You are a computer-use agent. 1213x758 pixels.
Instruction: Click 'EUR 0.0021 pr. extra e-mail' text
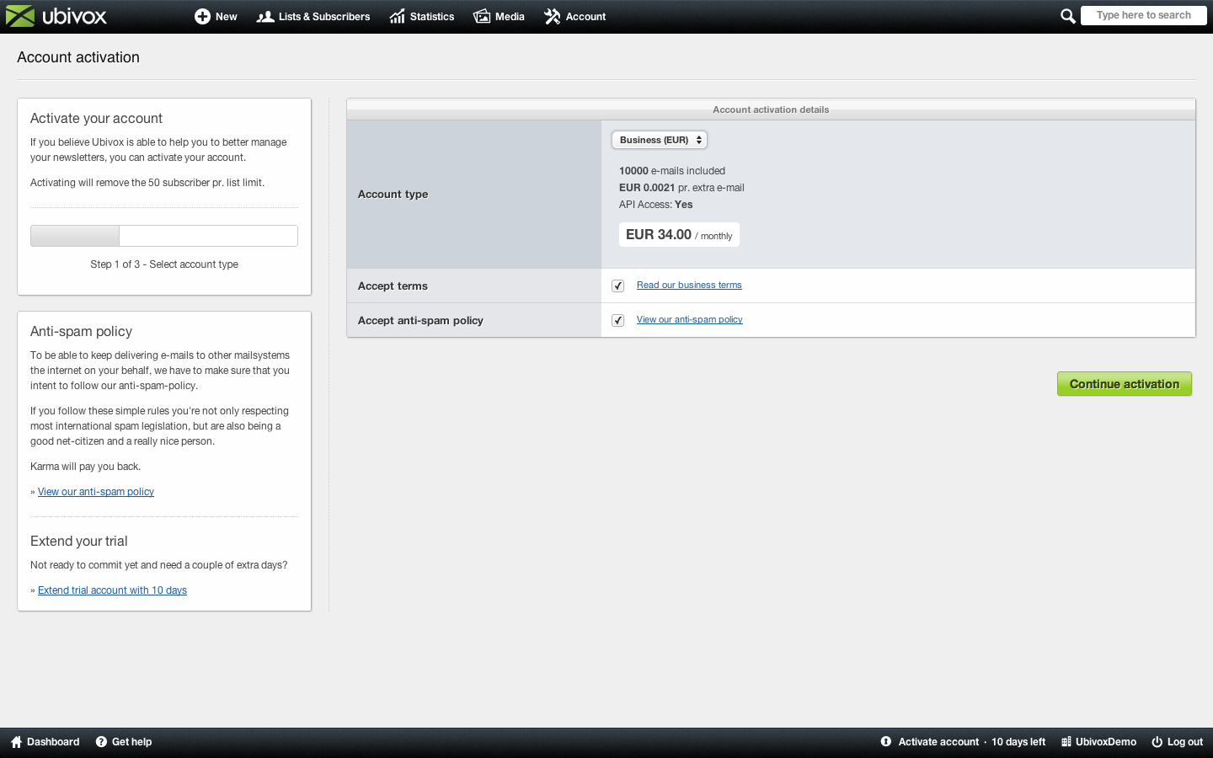coord(681,188)
